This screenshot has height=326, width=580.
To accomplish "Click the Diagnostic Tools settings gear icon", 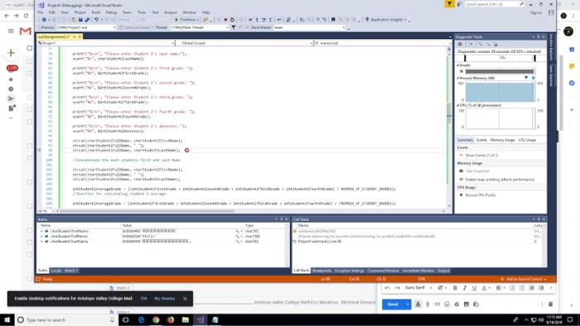I will click(x=460, y=45).
